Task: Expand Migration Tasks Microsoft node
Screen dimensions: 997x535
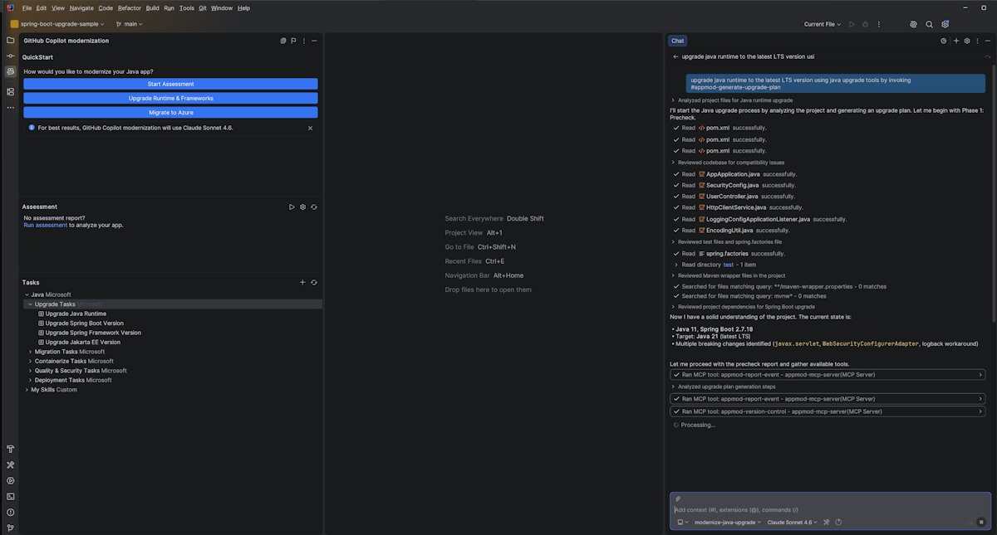Action: pyautogui.click(x=31, y=352)
